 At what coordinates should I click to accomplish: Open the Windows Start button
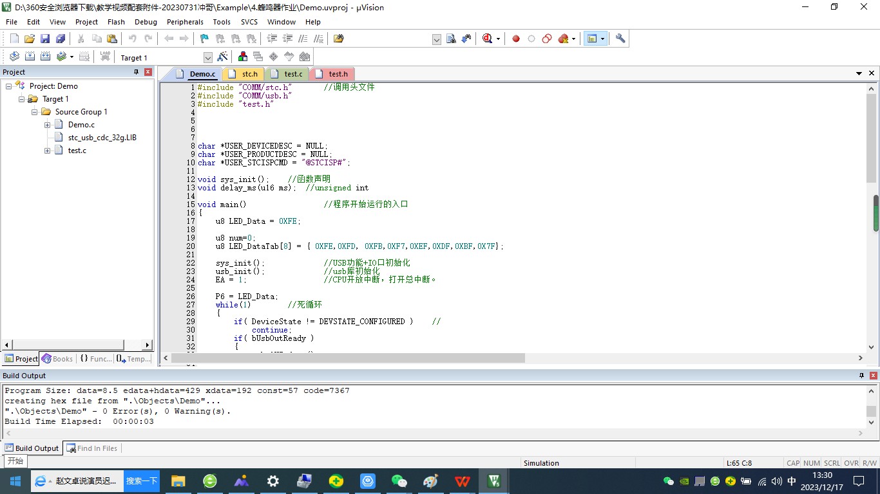[15, 481]
